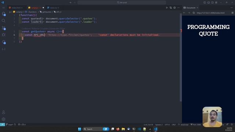Open the Manage gear icon
The image size is (235, 132).
point(3,119)
